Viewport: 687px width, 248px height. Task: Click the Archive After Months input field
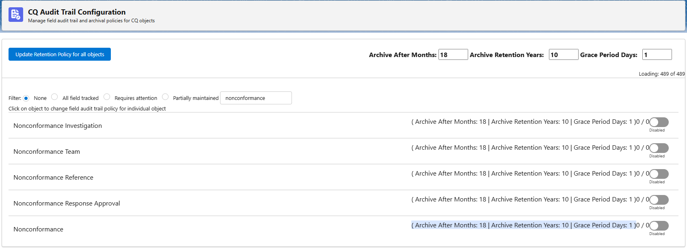click(453, 55)
